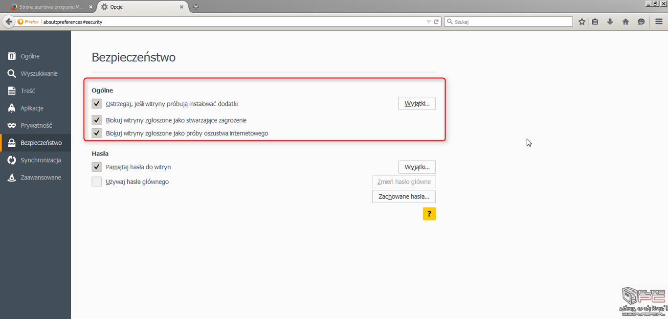Click the back arrow button

pyautogui.click(x=8, y=22)
